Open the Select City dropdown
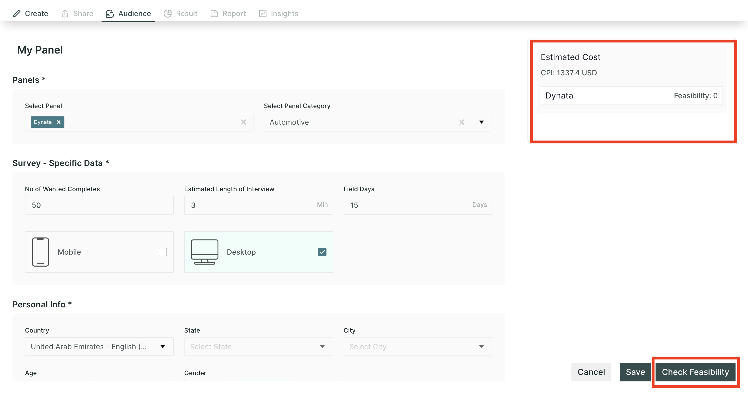Image resolution: width=748 pixels, height=397 pixels. point(418,346)
